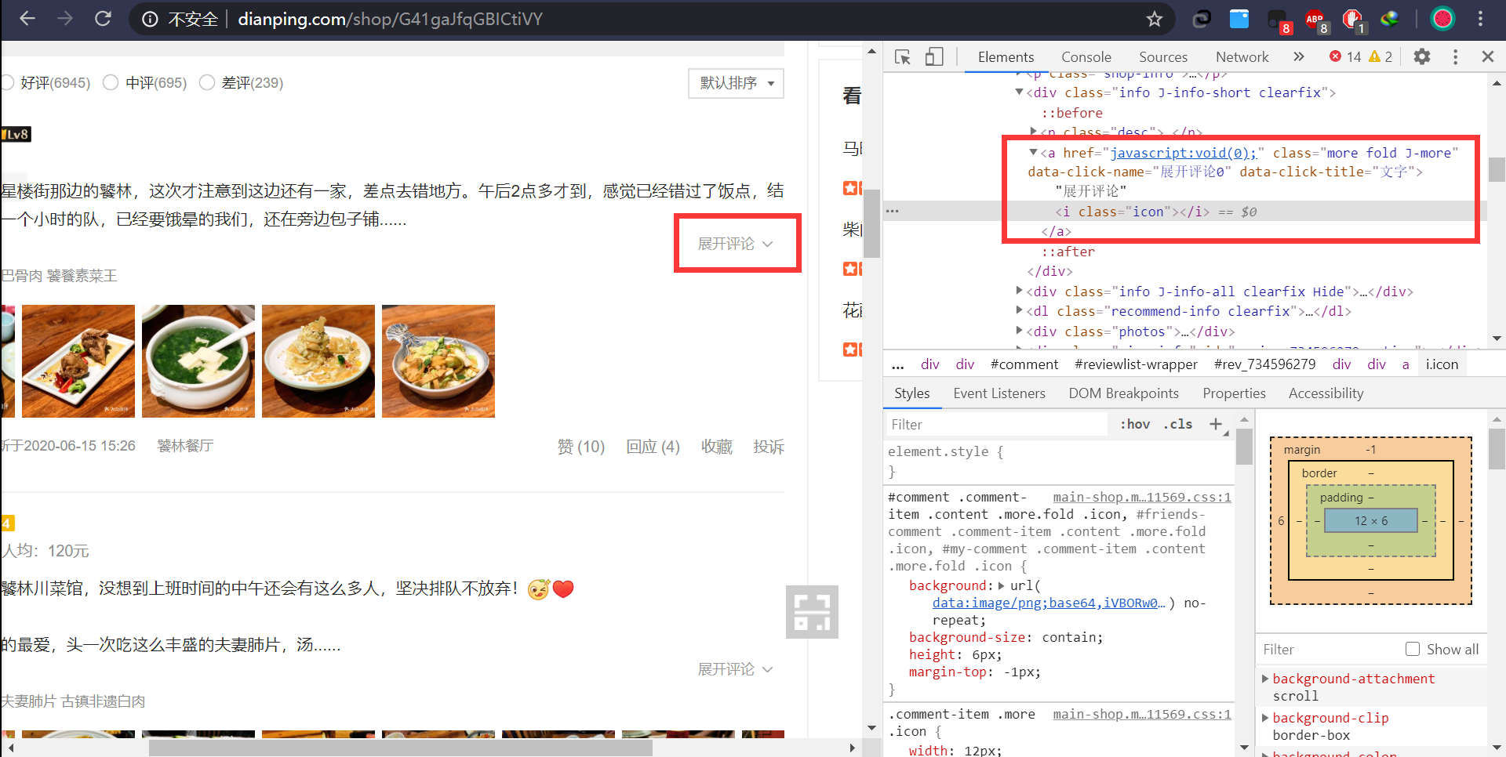Toggle the .cls class editor
The width and height of the screenshot is (1506, 757).
point(1178,424)
